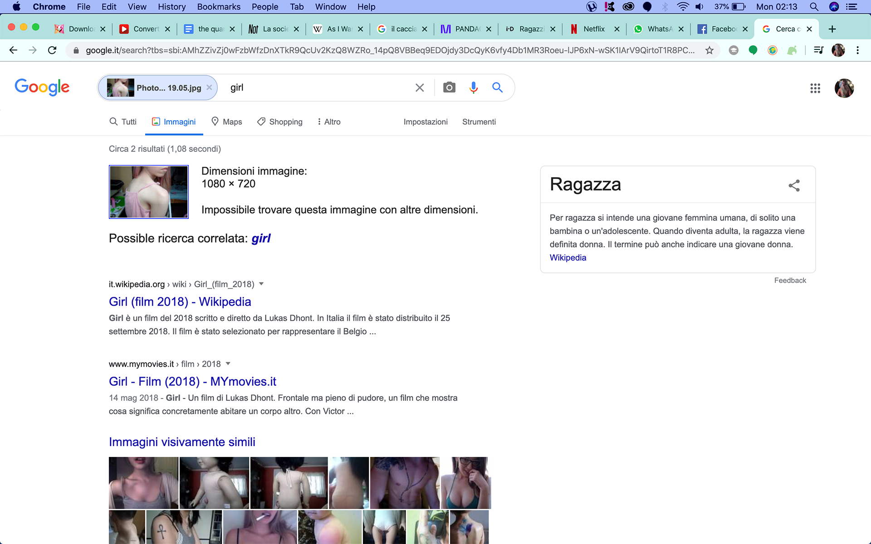Click the Wi-Fi icon in the menu bar
871x544 pixels.
tap(682, 7)
